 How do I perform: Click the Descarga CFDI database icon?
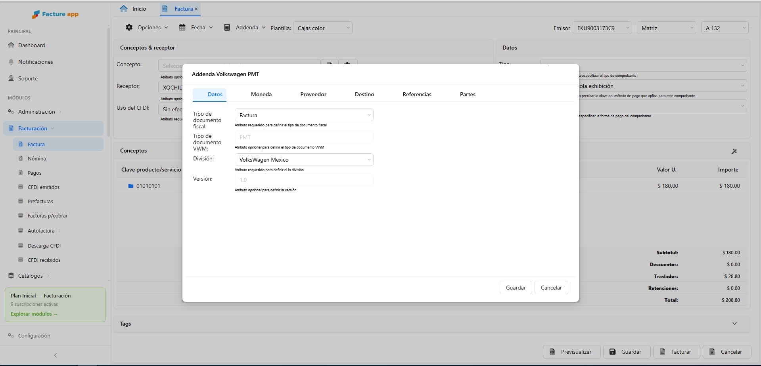click(21, 246)
